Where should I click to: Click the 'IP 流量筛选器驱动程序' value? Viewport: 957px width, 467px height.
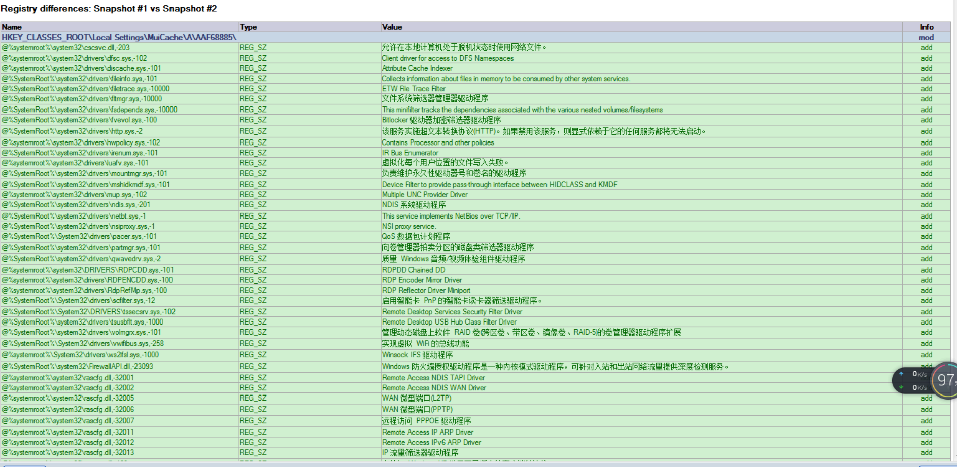pyautogui.click(x=420, y=453)
